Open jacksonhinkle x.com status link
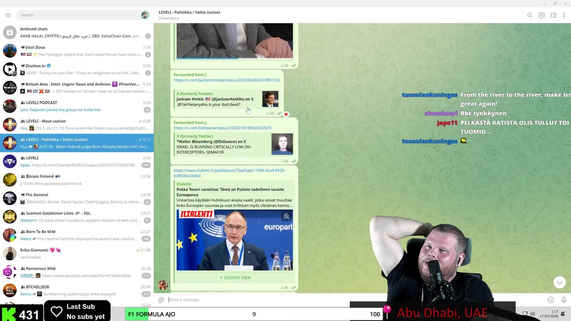The image size is (571, 321). pos(227,80)
